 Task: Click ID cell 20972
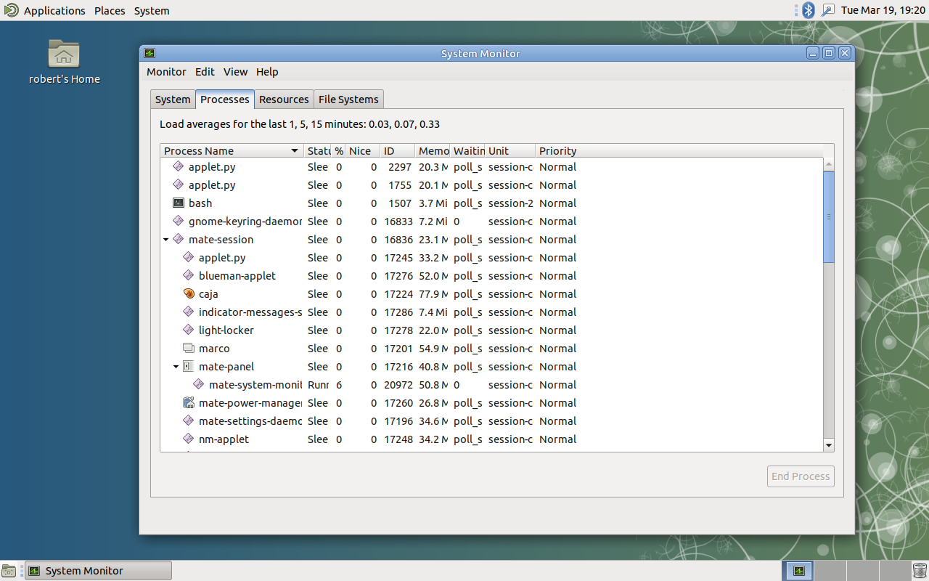(398, 385)
